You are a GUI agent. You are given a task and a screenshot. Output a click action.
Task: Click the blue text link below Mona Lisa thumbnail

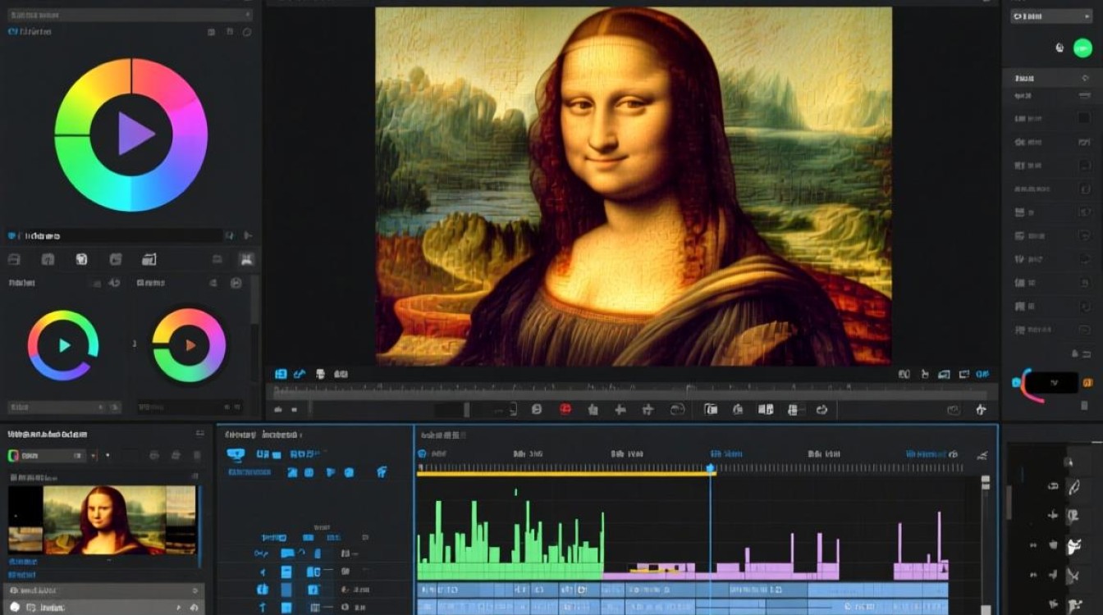point(25,563)
